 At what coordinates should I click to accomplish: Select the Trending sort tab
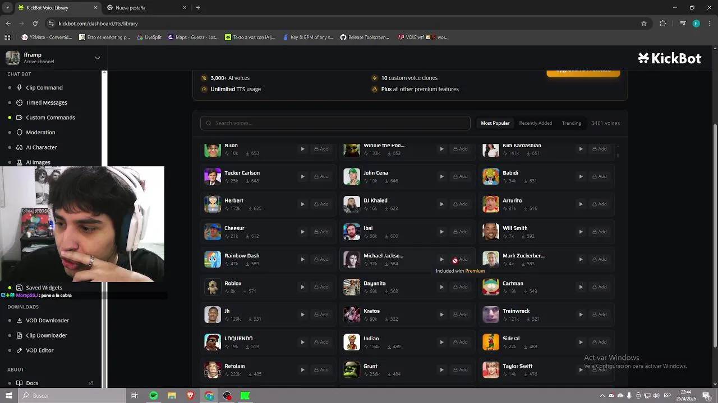coord(571,123)
